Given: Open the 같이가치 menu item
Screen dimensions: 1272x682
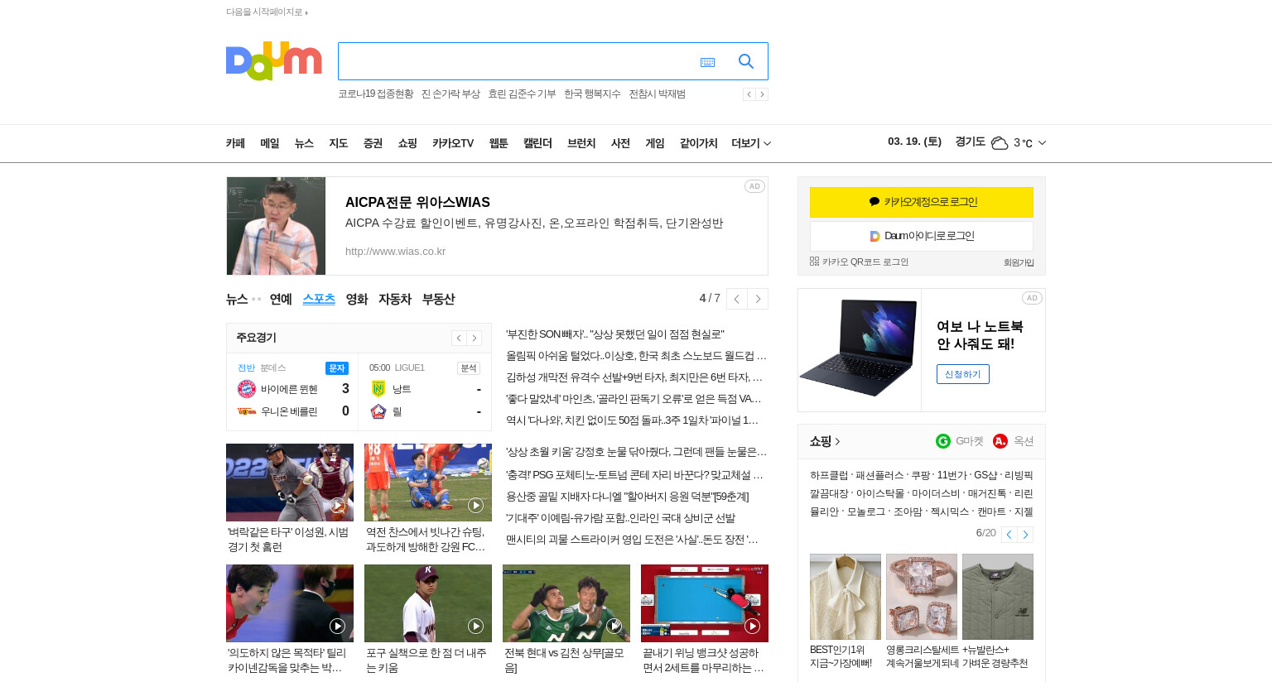Looking at the screenshot, I should tap(699, 143).
